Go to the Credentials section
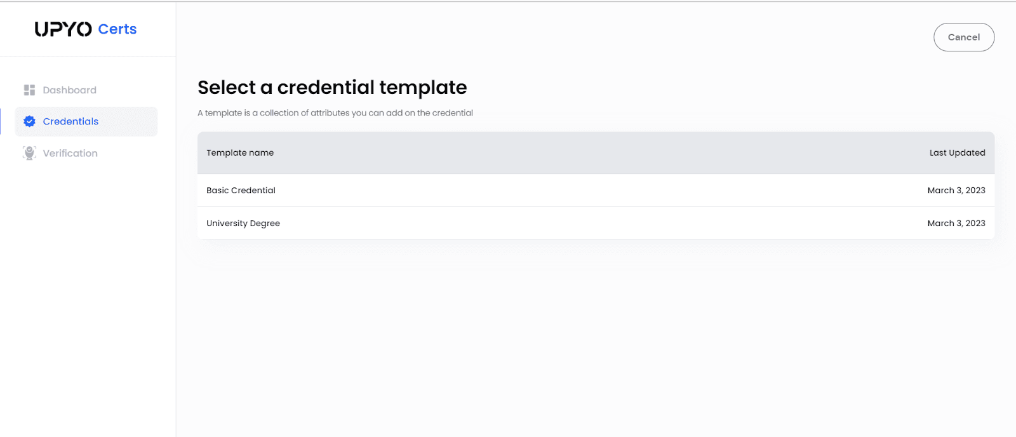Viewport: 1016px width, 437px height. click(86, 121)
